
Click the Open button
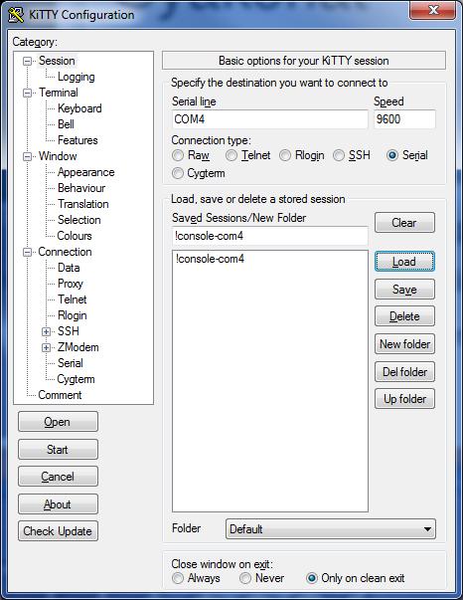point(58,421)
